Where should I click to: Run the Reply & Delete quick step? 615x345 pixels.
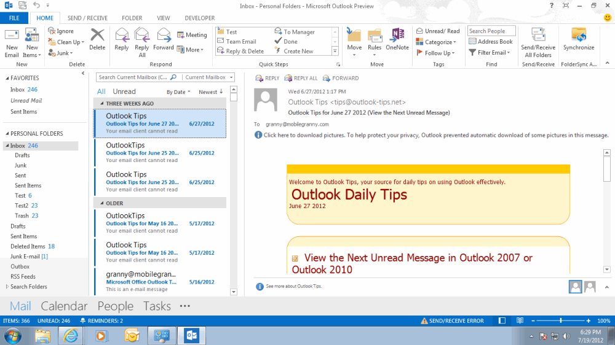(240, 51)
